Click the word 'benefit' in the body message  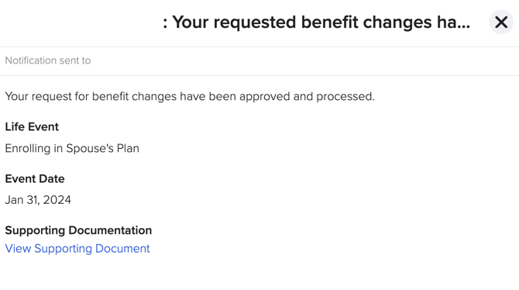pos(110,96)
